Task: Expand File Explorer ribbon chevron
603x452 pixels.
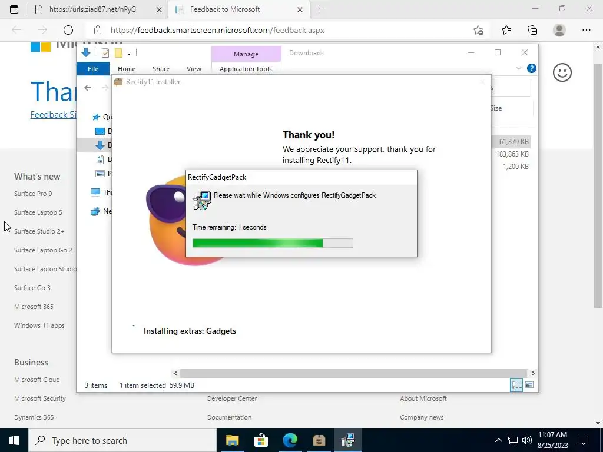Action: [x=518, y=68]
